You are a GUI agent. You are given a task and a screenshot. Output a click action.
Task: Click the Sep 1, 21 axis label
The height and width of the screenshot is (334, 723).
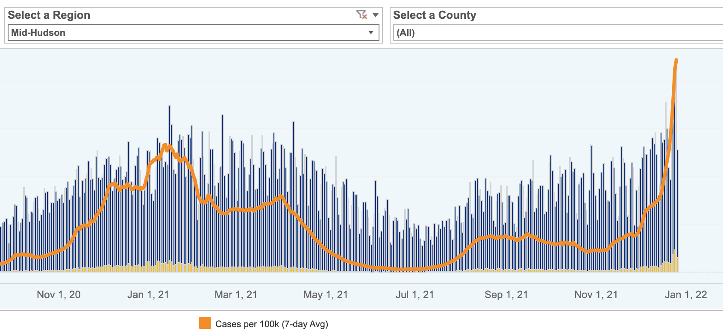[x=506, y=295]
